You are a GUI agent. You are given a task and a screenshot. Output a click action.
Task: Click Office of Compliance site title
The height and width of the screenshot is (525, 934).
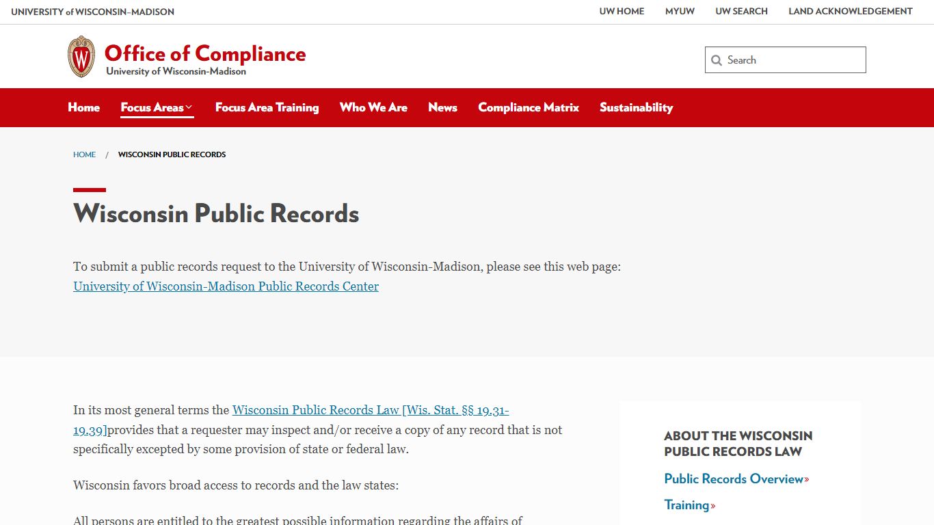coord(205,53)
